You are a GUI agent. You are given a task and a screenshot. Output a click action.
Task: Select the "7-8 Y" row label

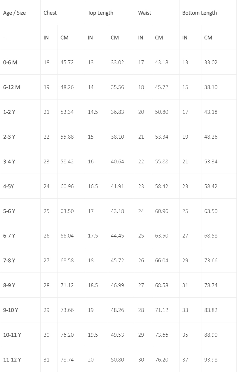(x=9, y=261)
